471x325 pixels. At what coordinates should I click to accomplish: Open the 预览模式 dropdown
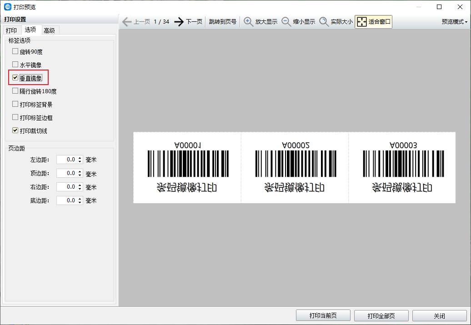point(455,22)
